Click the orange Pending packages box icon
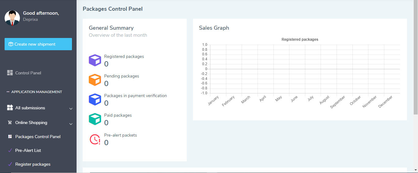Viewport: 418px width, 173px height. (x=95, y=80)
